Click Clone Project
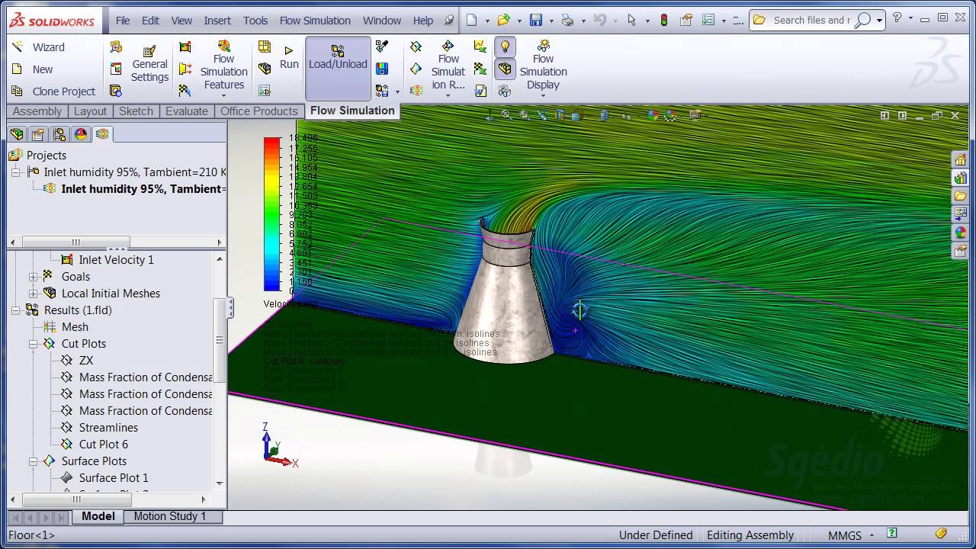 [53, 91]
